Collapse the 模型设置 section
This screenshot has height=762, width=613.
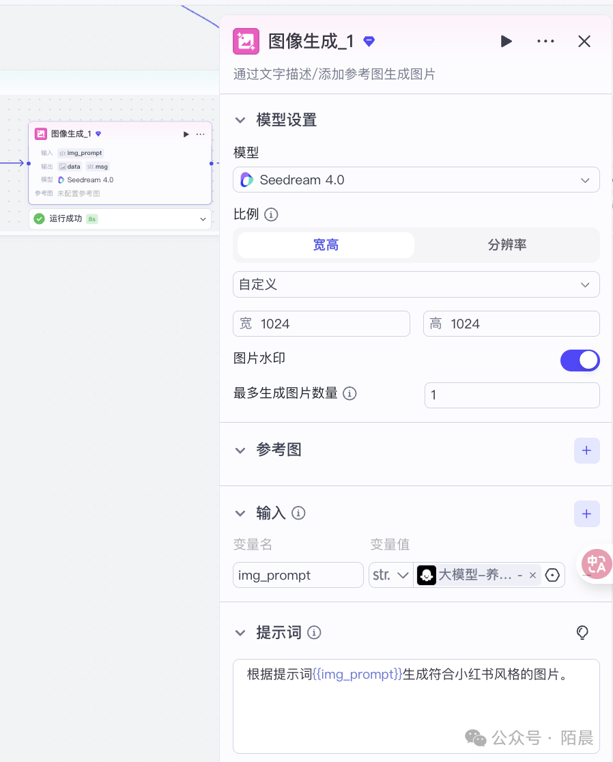click(x=240, y=120)
